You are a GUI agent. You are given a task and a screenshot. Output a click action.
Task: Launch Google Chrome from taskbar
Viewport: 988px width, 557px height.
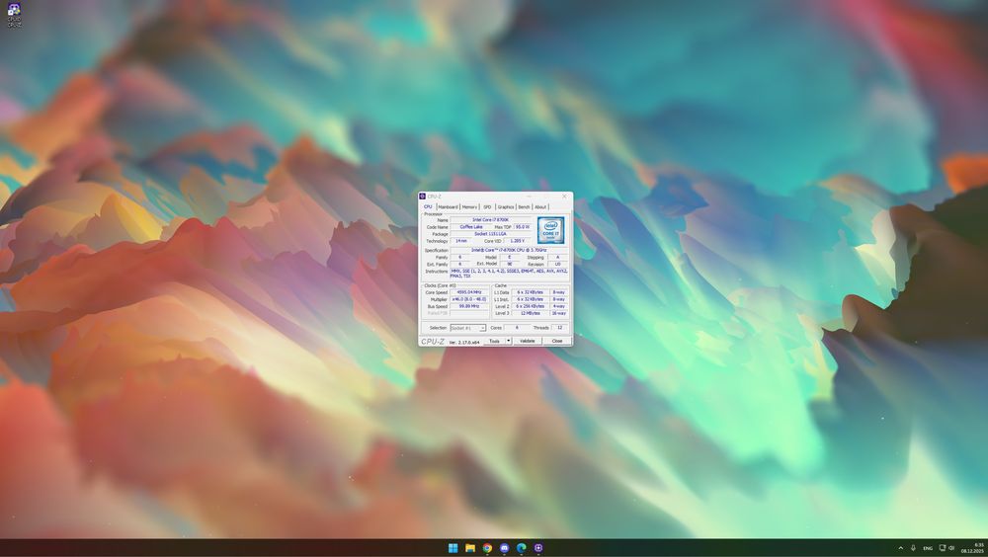coord(487,548)
